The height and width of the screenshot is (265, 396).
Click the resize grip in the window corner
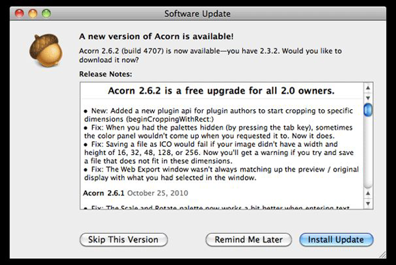(382, 254)
